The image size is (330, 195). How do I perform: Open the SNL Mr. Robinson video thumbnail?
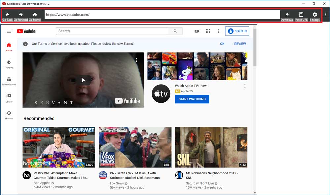[211, 147]
